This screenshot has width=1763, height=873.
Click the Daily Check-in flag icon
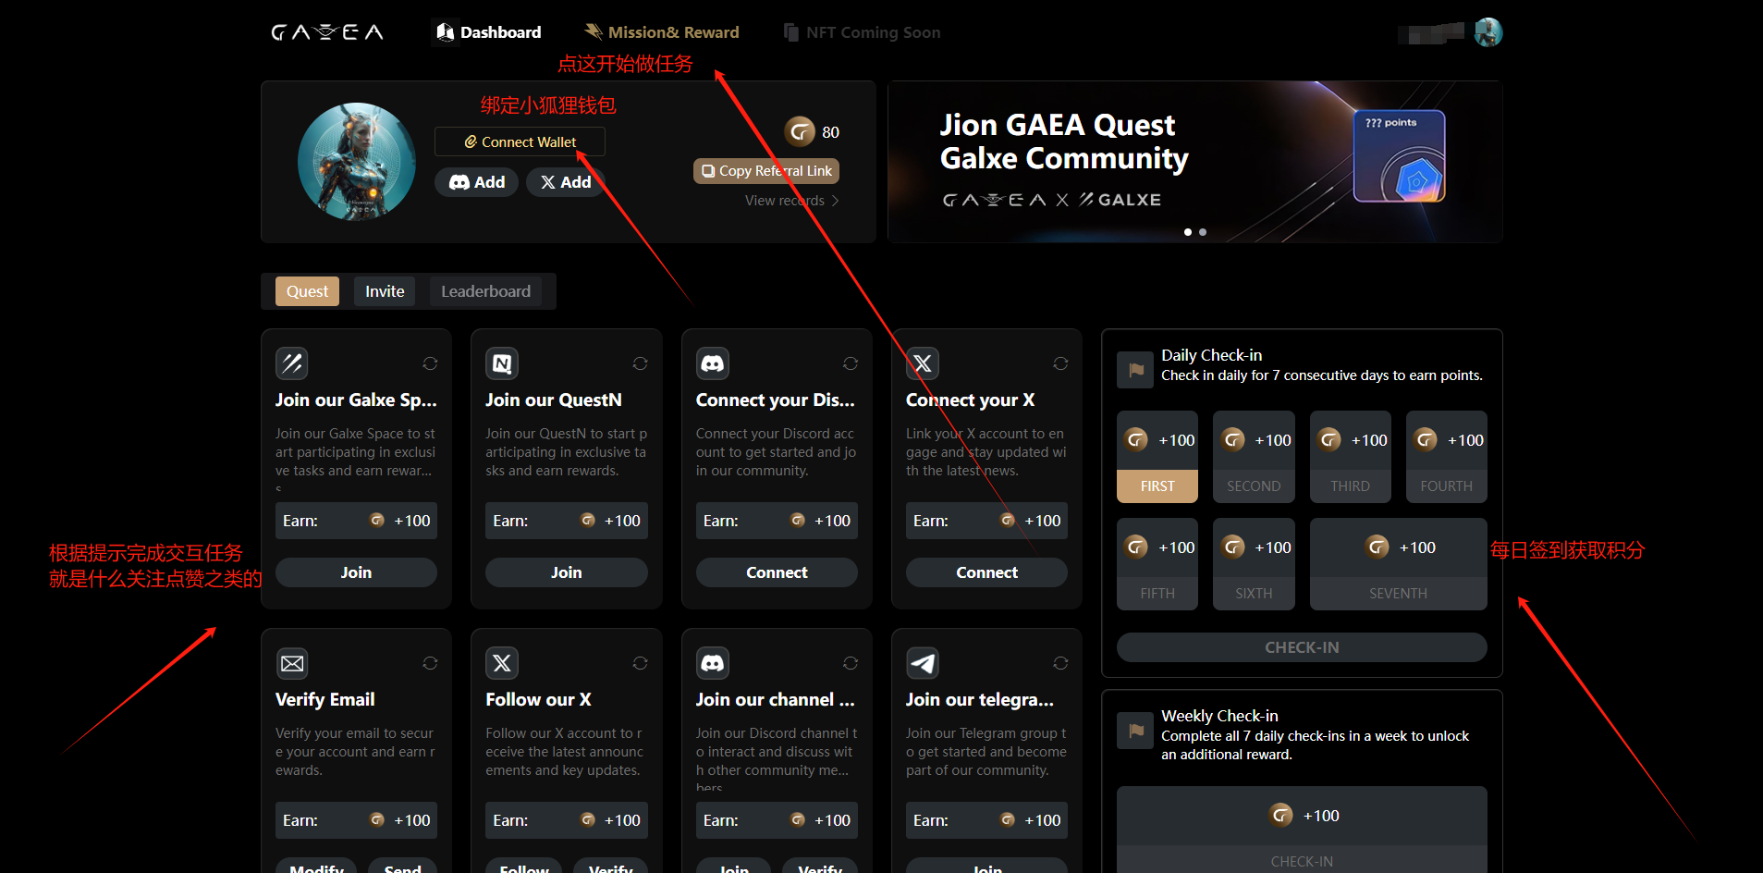click(1133, 369)
